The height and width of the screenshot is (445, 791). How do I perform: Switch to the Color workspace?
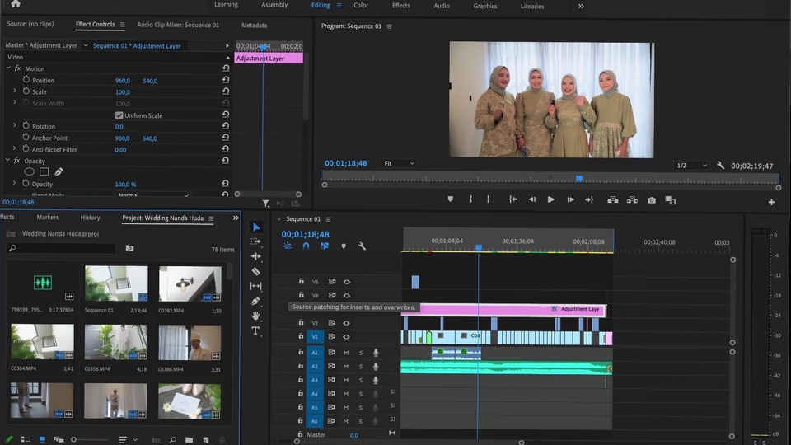click(361, 6)
